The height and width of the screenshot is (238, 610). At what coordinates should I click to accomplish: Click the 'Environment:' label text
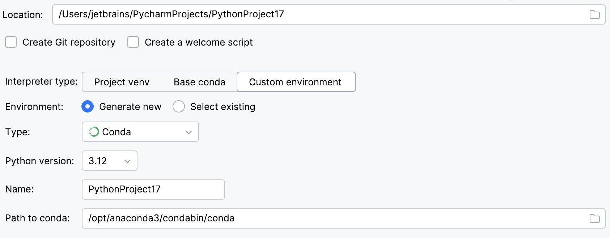34,107
